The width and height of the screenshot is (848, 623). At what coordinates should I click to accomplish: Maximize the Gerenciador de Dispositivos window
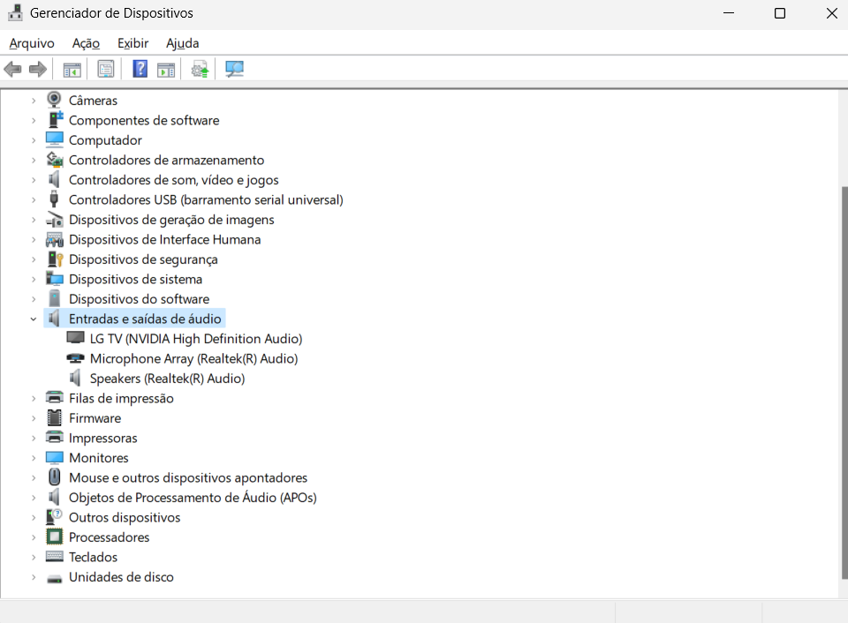click(x=780, y=13)
